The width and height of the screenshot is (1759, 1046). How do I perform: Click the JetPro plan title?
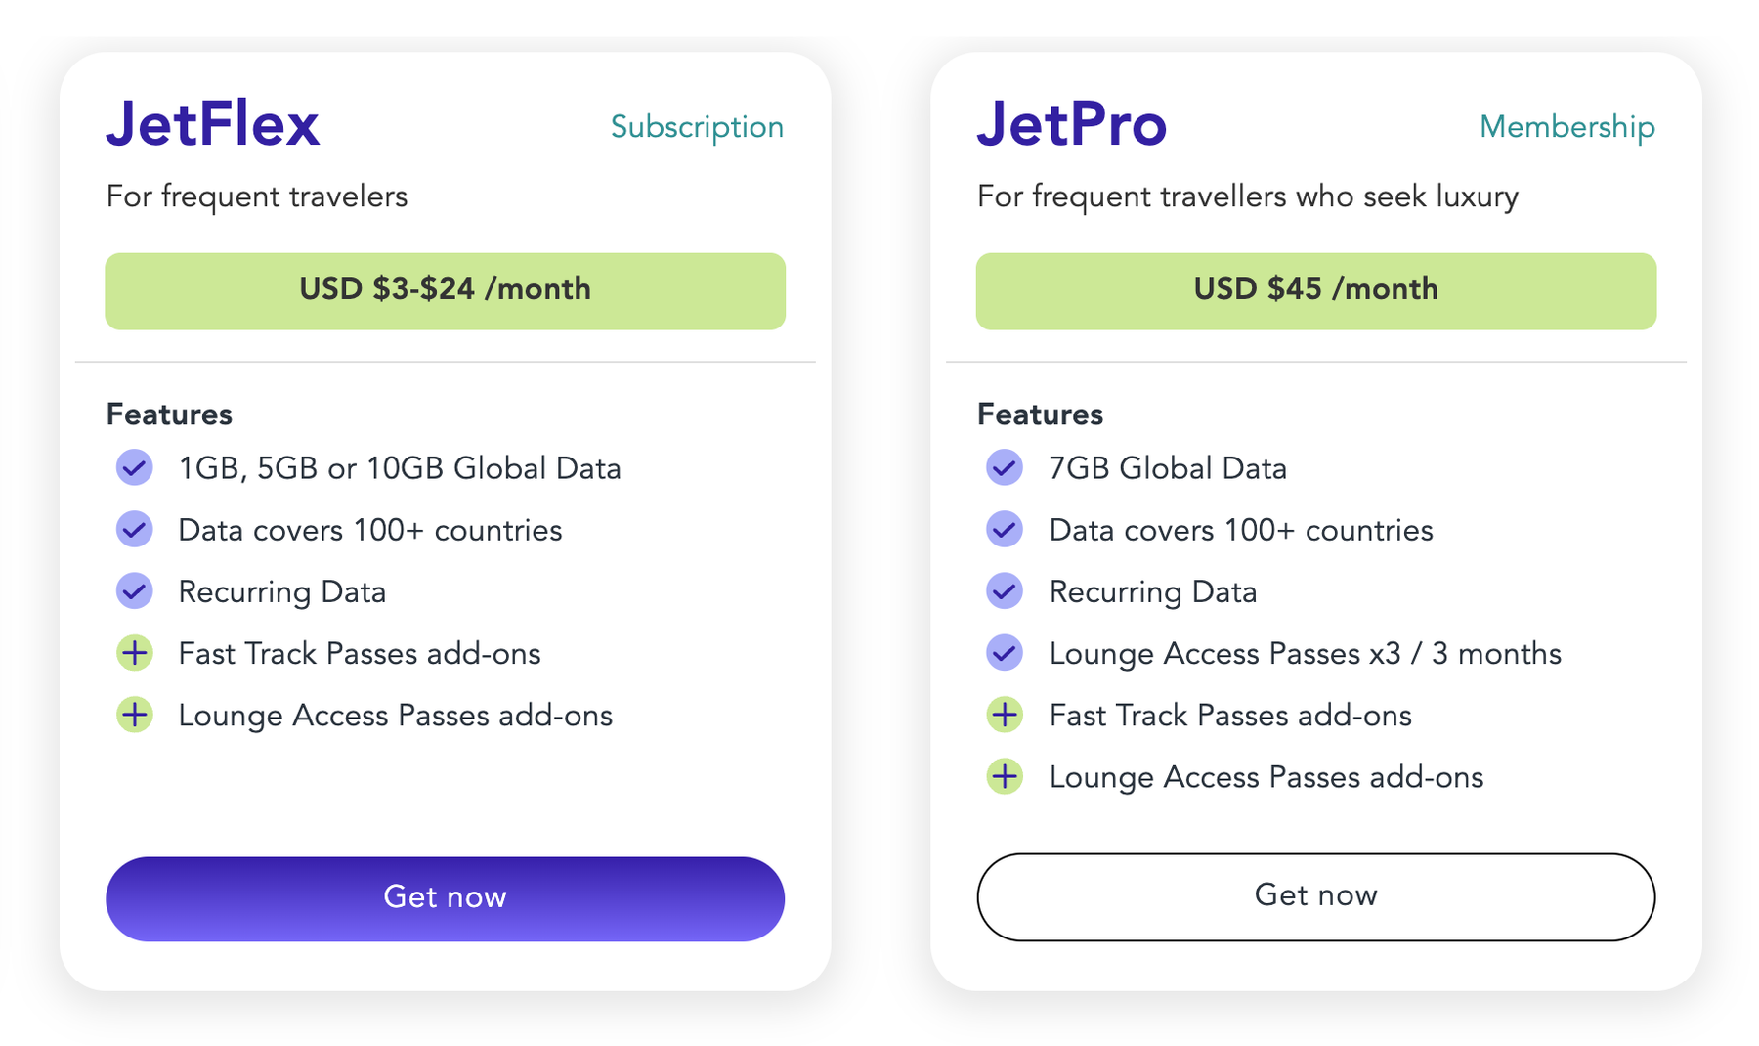pos(1070,123)
